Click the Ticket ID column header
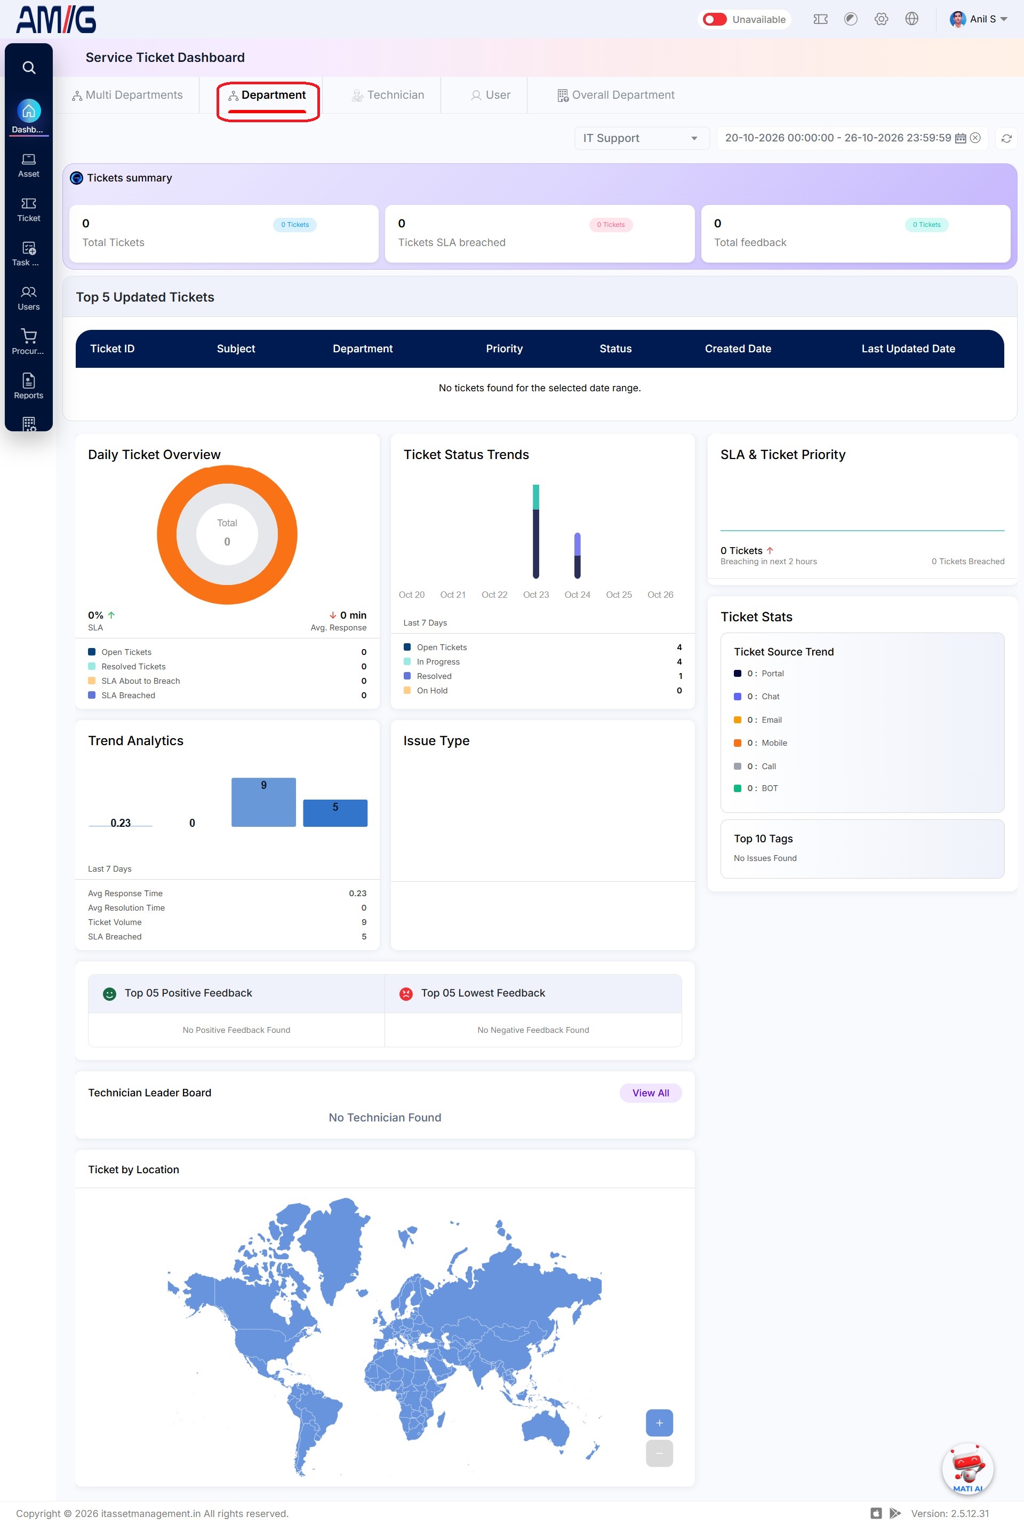 click(113, 349)
